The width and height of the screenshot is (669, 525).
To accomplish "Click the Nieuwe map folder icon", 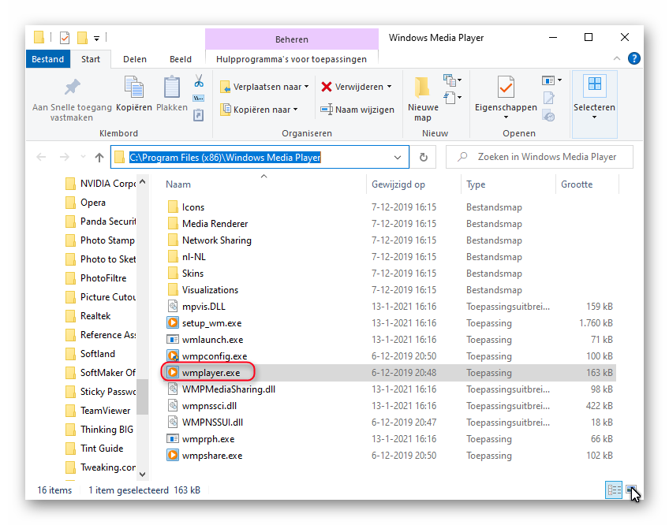I will pos(422,87).
